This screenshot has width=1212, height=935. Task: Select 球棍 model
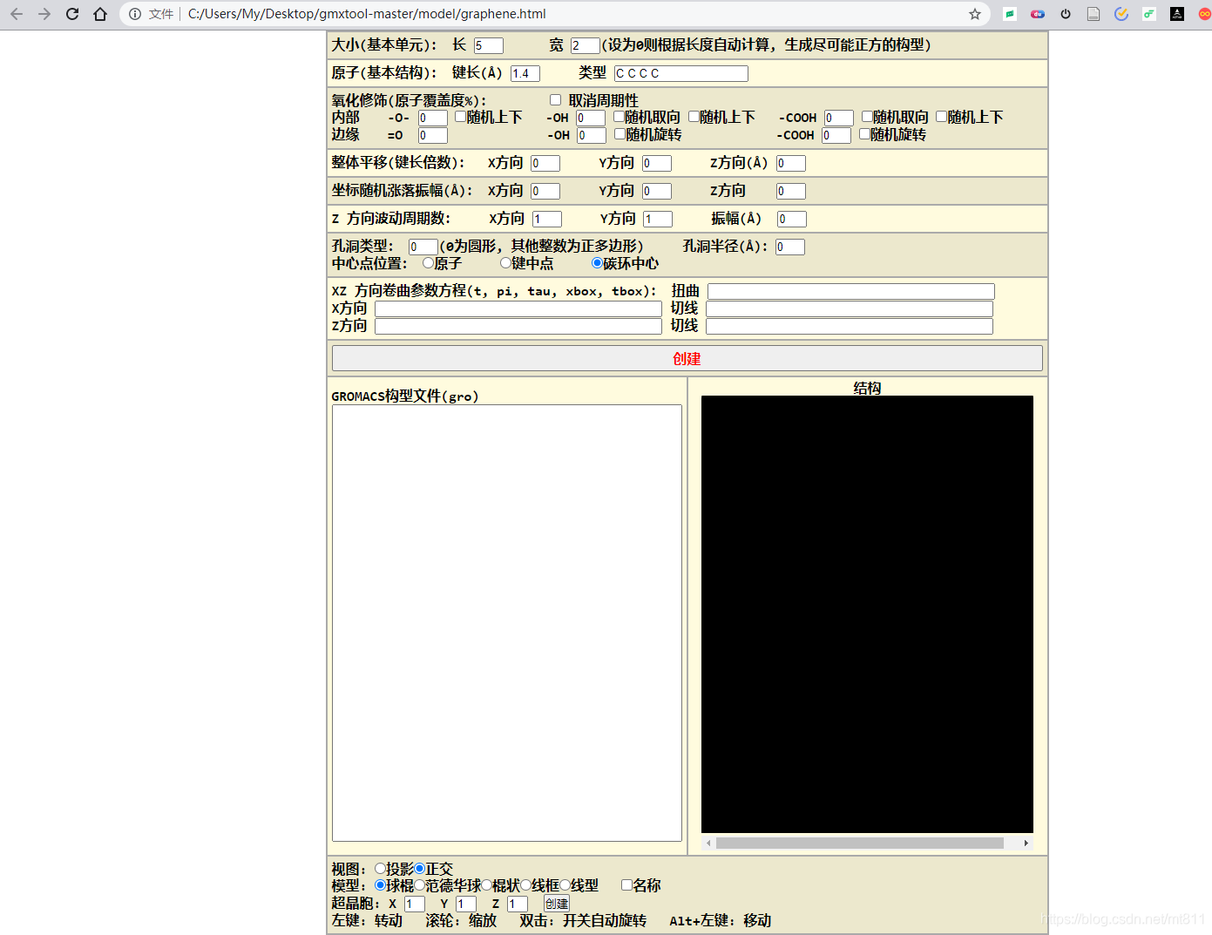pos(380,885)
